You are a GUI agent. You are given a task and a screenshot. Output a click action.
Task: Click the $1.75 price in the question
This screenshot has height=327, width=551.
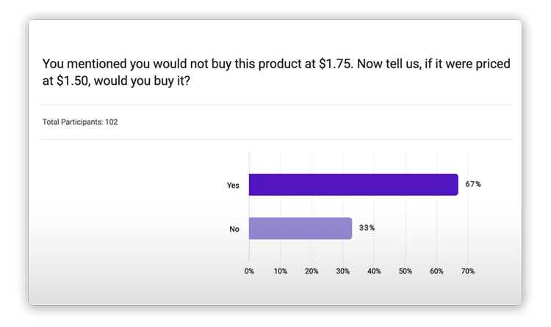tap(336, 64)
